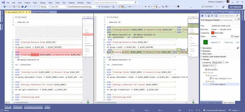Click the left diff horizontal scrollbar
The image size is (245, 112).
(x=48, y=103)
